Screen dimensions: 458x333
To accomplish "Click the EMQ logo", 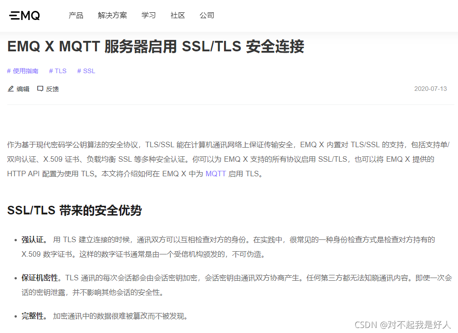I will pos(25,15).
